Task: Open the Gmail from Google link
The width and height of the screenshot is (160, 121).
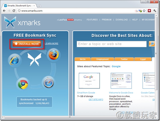Action: tap(86, 93)
